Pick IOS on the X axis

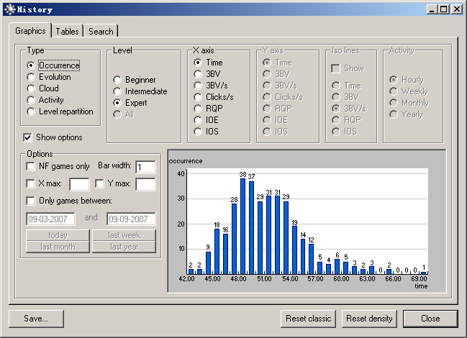point(197,132)
